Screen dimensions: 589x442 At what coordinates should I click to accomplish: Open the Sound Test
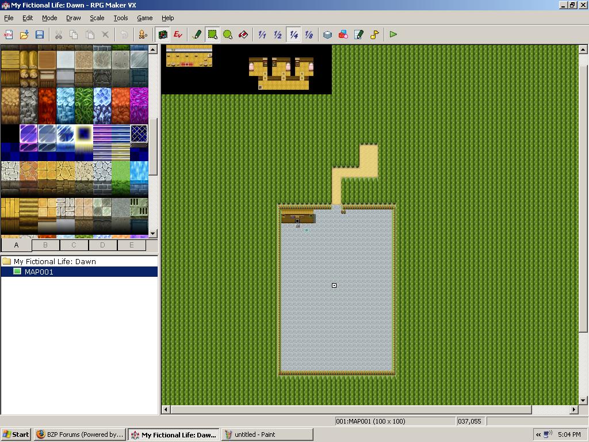coord(373,34)
